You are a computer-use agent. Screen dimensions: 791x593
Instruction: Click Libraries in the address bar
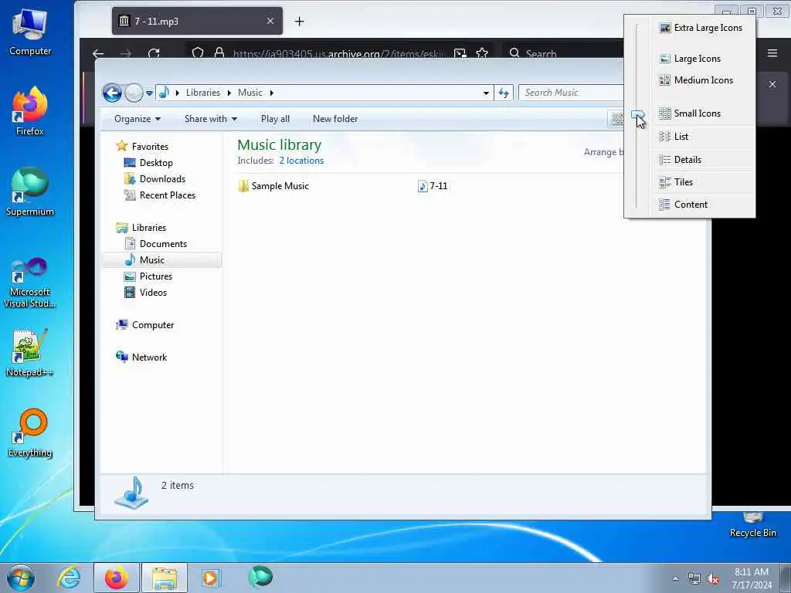click(x=203, y=93)
